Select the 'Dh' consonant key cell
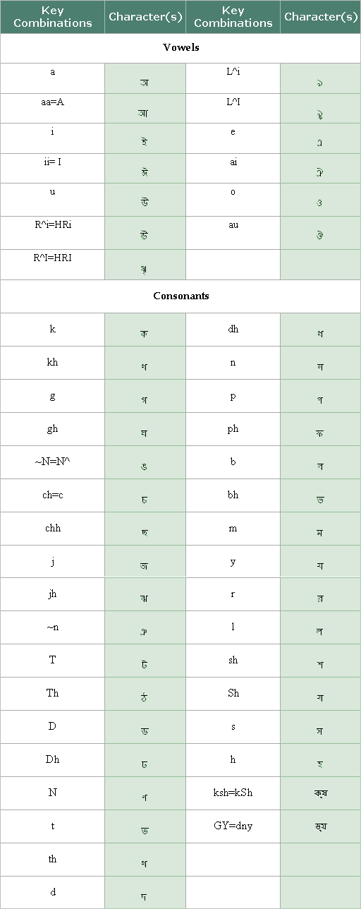The height and width of the screenshot is (909, 361). pyautogui.click(x=53, y=760)
